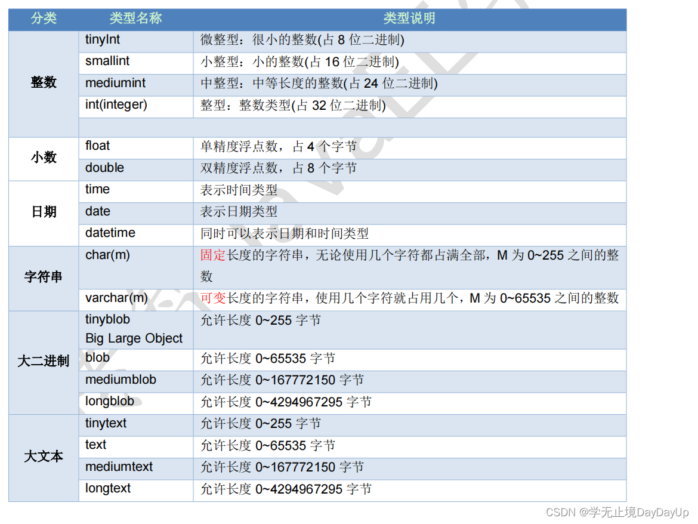Select the 大二进制 category cell
The height and width of the screenshot is (524, 698).
pyautogui.click(x=44, y=362)
